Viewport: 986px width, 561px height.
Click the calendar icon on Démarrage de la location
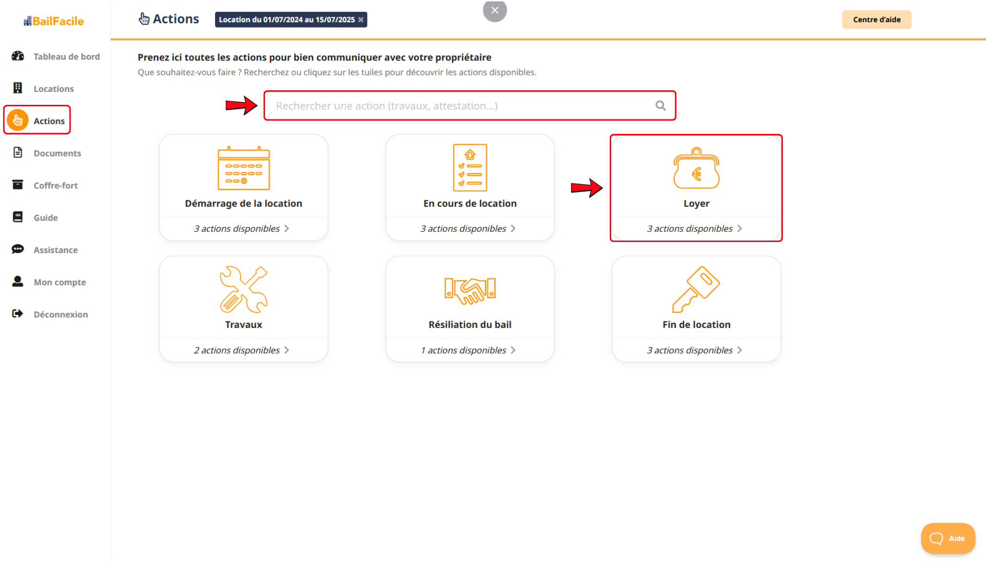243,169
